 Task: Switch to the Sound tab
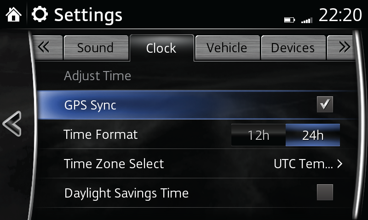[x=95, y=48]
